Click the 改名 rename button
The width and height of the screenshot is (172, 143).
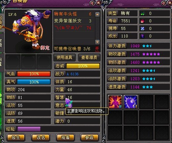41,137
